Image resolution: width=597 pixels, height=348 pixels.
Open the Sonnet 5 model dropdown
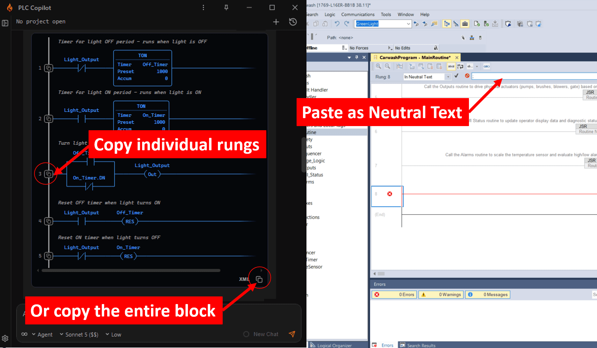[x=79, y=334]
